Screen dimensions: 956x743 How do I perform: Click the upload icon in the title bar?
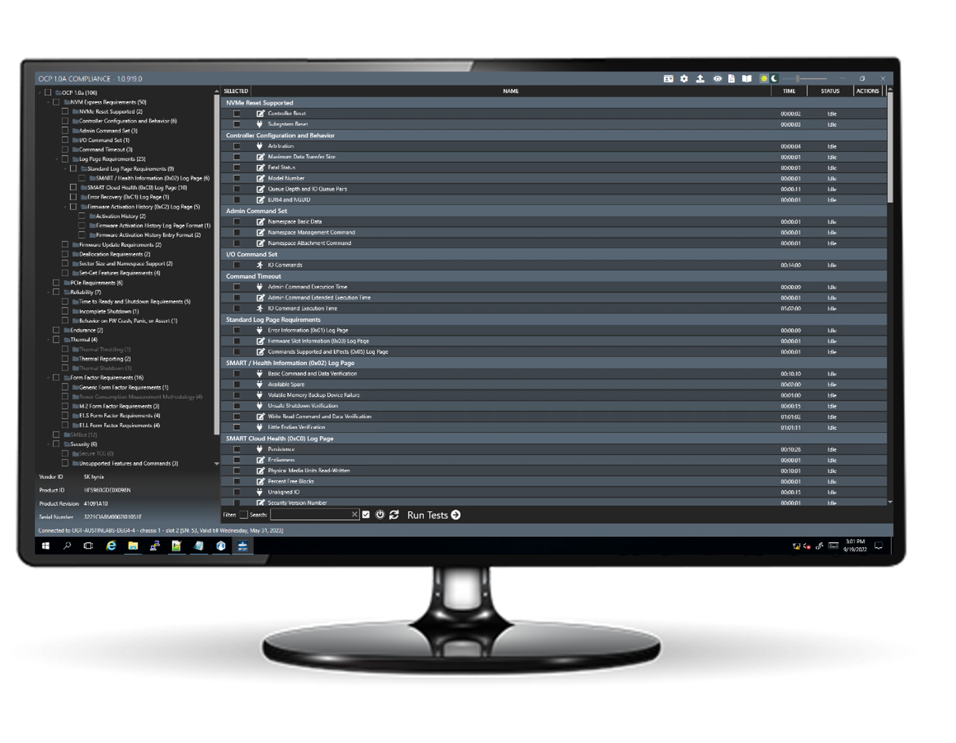click(x=701, y=78)
